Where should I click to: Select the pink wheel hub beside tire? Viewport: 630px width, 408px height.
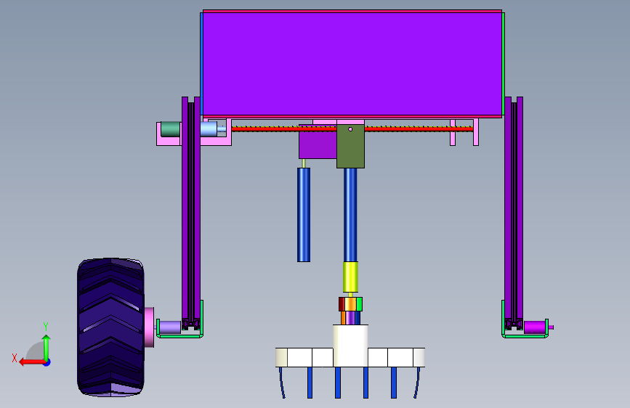149,327
